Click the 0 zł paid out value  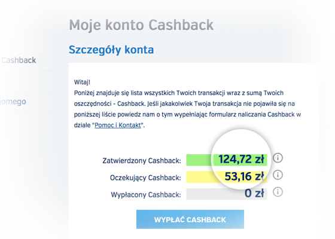(x=254, y=194)
